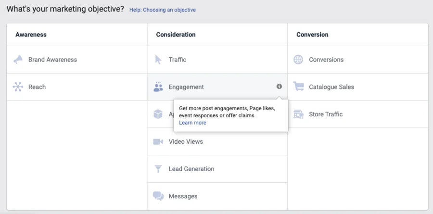Click the Store Traffic shop icon
Screen dimensions: 433x214
(x=298, y=114)
